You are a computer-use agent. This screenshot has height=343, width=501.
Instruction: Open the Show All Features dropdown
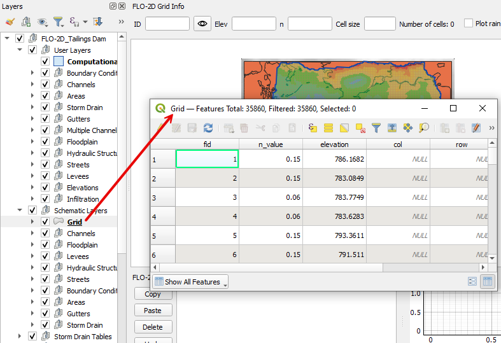click(190, 282)
